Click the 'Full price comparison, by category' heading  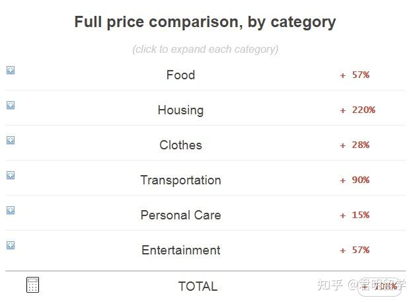pos(205,22)
